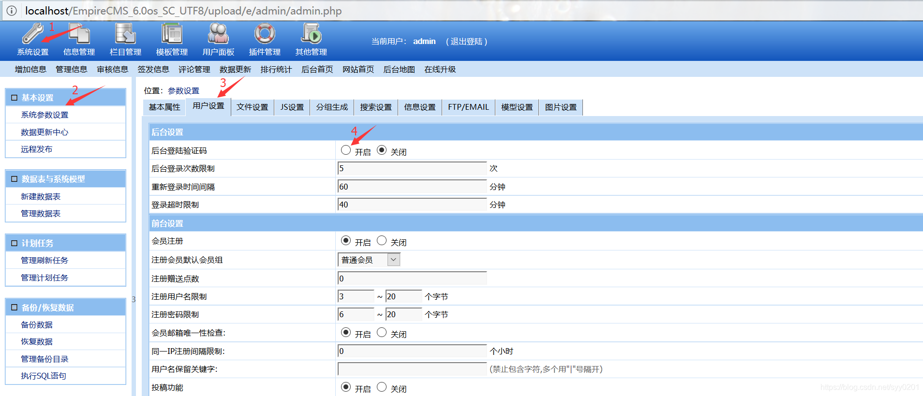The image size is (923, 396).
Task: Collapse the 计划任务 section square icon
Action: pyautogui.click(x=14, y=243)
